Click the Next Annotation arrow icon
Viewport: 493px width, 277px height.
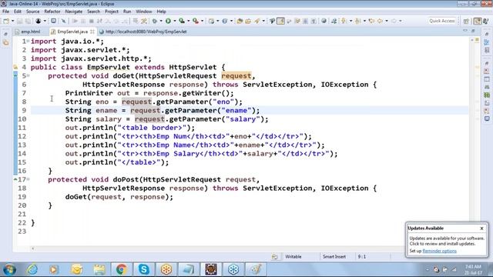pos(344,21)
